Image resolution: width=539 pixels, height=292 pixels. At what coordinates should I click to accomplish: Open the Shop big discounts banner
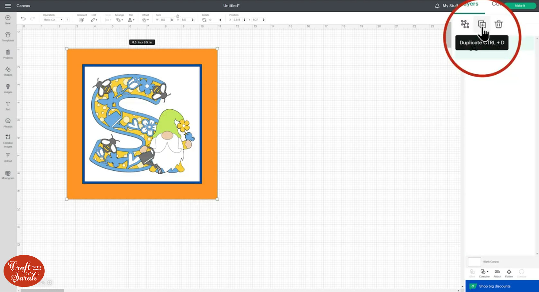(x=502, y=286)
